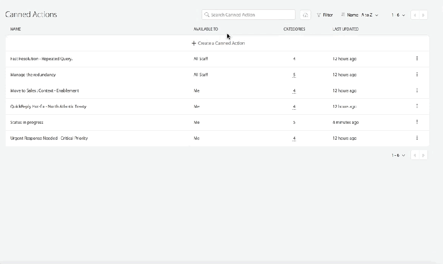Open kebab menu for Move to Sales row
Viewport: 443px width, 264px height.
417,90
